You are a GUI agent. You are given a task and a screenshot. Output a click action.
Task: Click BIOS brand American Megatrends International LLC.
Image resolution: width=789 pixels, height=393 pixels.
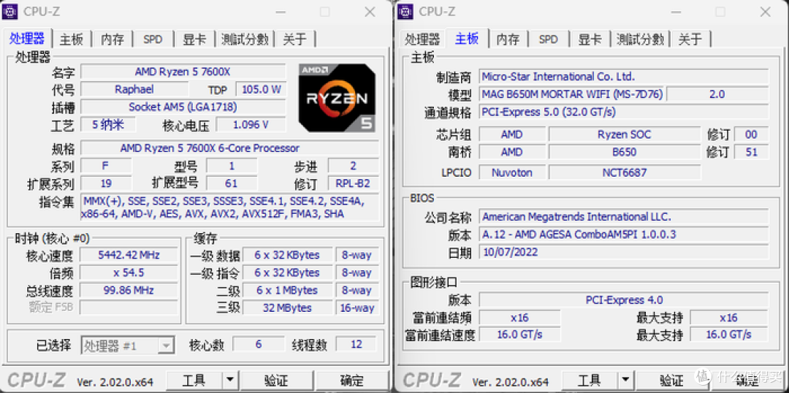(x=623, y=216)
